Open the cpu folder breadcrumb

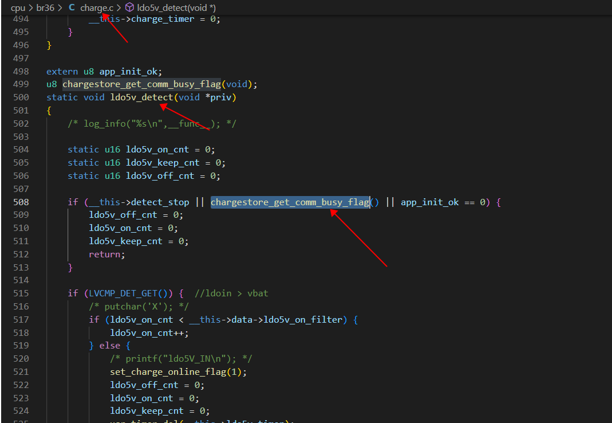[x=18, y=8]
